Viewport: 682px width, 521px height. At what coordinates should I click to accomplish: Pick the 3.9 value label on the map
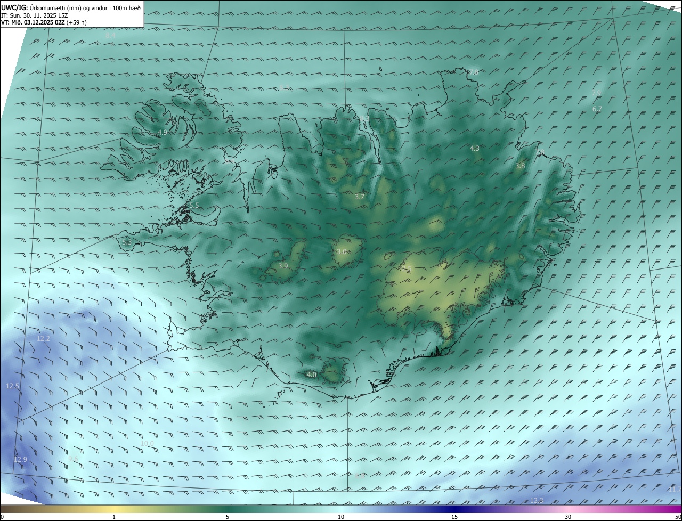coord(283,266)
